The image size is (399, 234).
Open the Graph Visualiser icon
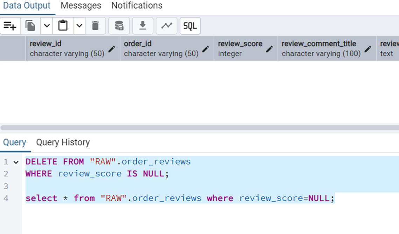click(x=166, y=26)
